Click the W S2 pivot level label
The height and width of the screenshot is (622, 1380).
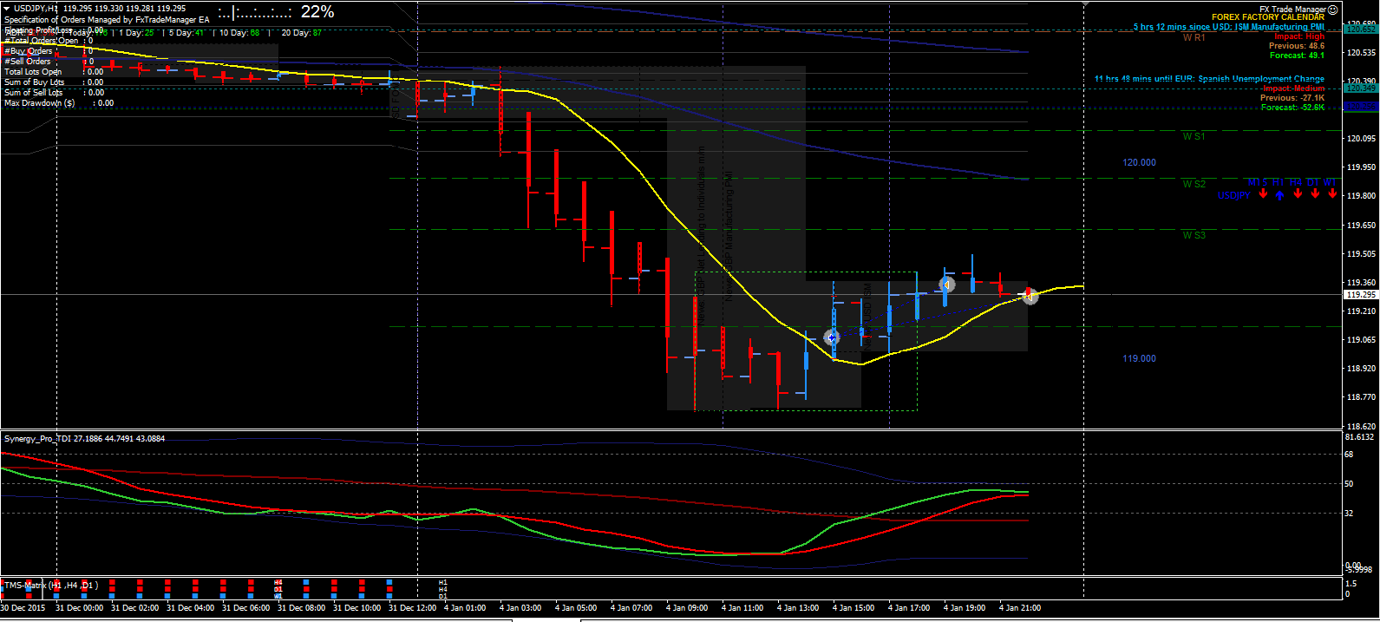click(1194, 185)
